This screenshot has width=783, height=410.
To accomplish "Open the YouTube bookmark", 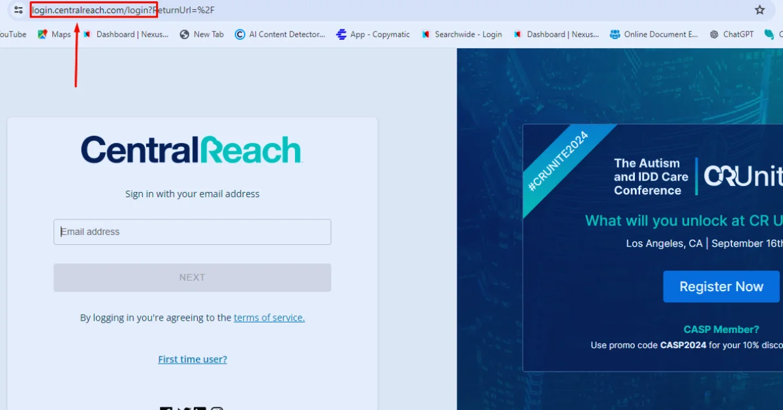I will [12, 35].
